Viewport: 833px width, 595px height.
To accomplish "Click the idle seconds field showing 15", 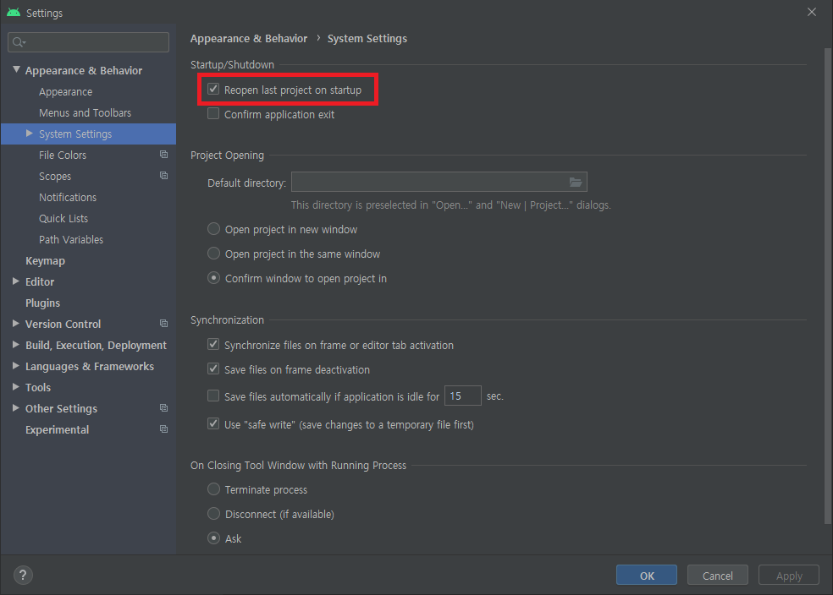I will (463, 396).
